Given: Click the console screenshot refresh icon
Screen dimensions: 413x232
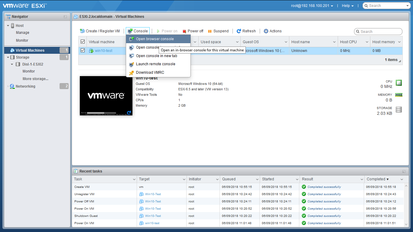Looking at the screenshot, I should coord(129,113).
